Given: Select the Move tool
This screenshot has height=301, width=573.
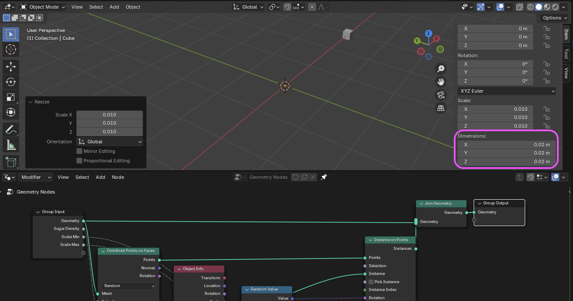Looking at the screenshot, I should pyautogui.click(x=11, y=66).
